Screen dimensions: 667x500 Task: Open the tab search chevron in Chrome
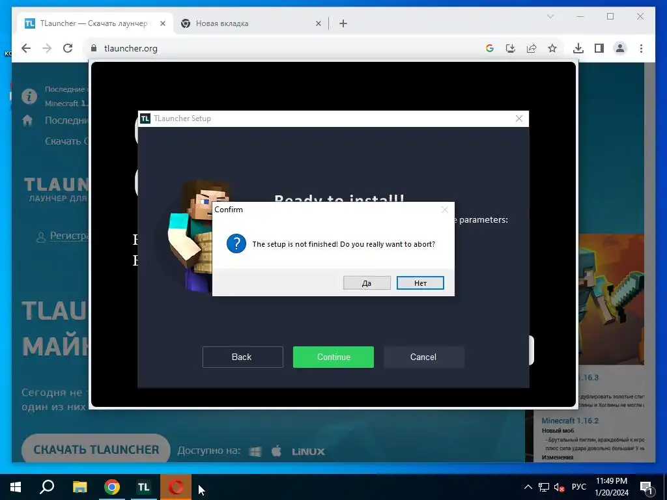550,16
